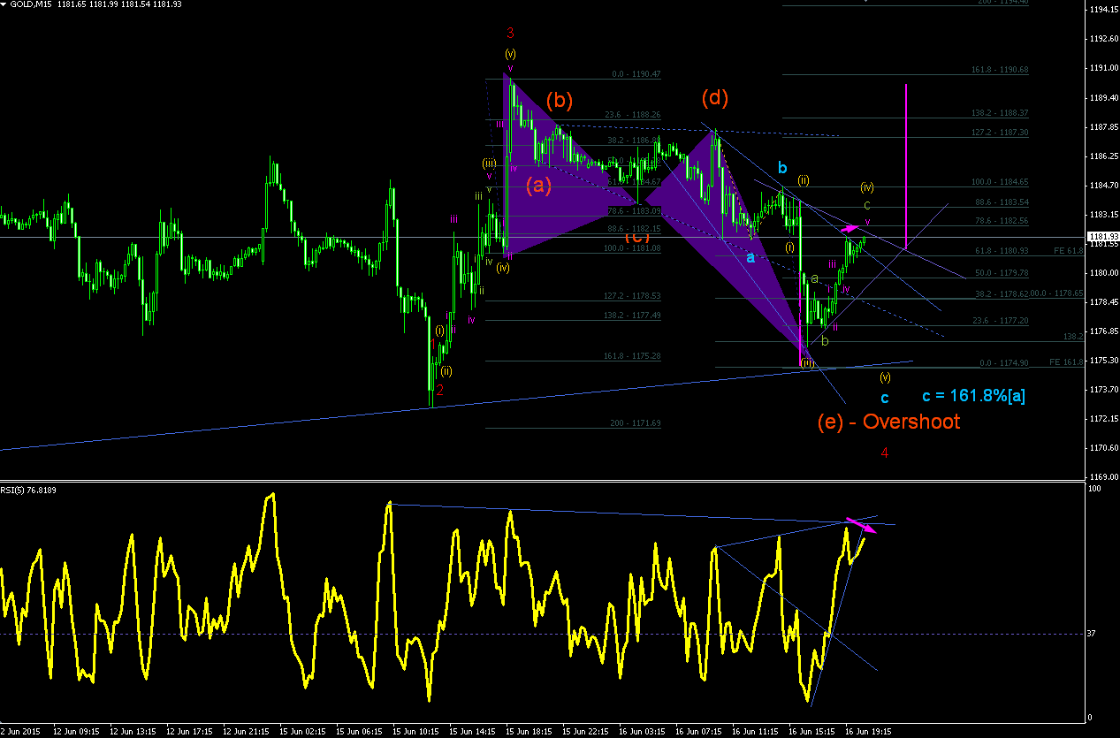Select the orange (b) wave label

point(560,100)
